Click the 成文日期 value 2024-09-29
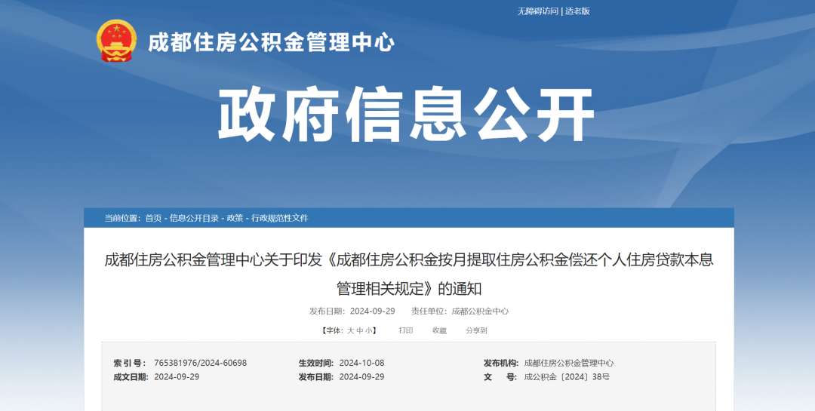 pos(177,377)
